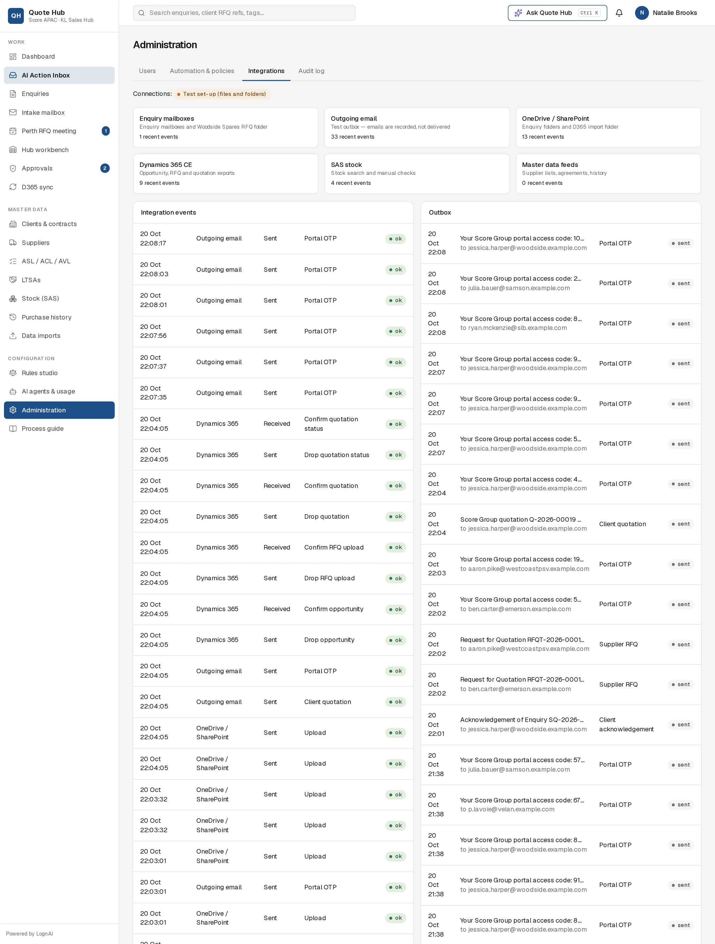Select the Integrations tab
This screenshot has width=715, height=944.
266,71
